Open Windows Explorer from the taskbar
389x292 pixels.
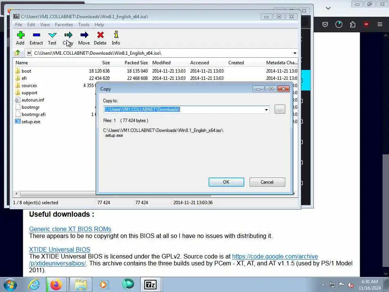(x=81, y=284)
